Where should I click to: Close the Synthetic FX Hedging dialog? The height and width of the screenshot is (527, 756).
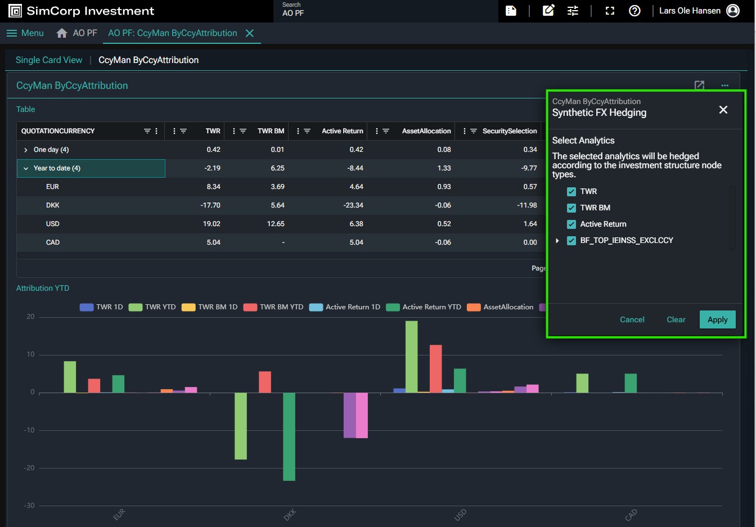[x=723, y=110]
